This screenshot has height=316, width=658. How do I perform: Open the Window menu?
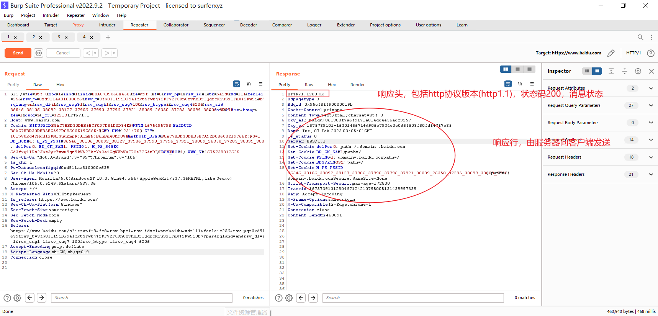click(101, 15)
